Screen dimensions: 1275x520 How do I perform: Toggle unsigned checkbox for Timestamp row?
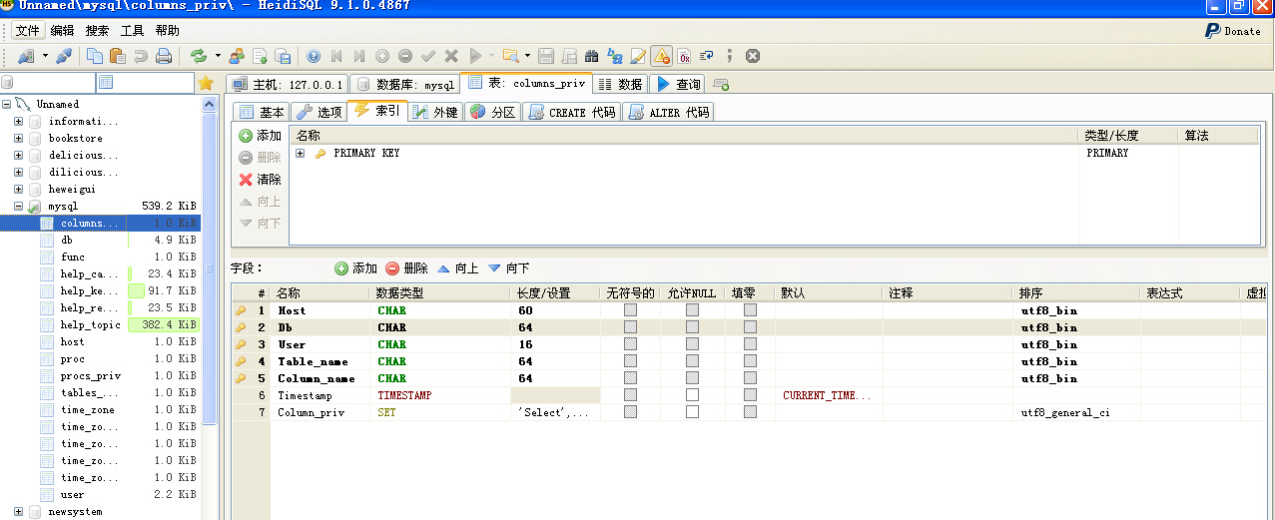click(x=630, y=394)
